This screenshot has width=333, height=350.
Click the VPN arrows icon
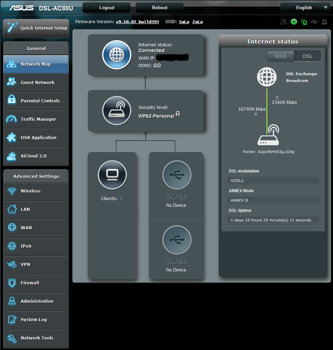[x=12, y=265]
